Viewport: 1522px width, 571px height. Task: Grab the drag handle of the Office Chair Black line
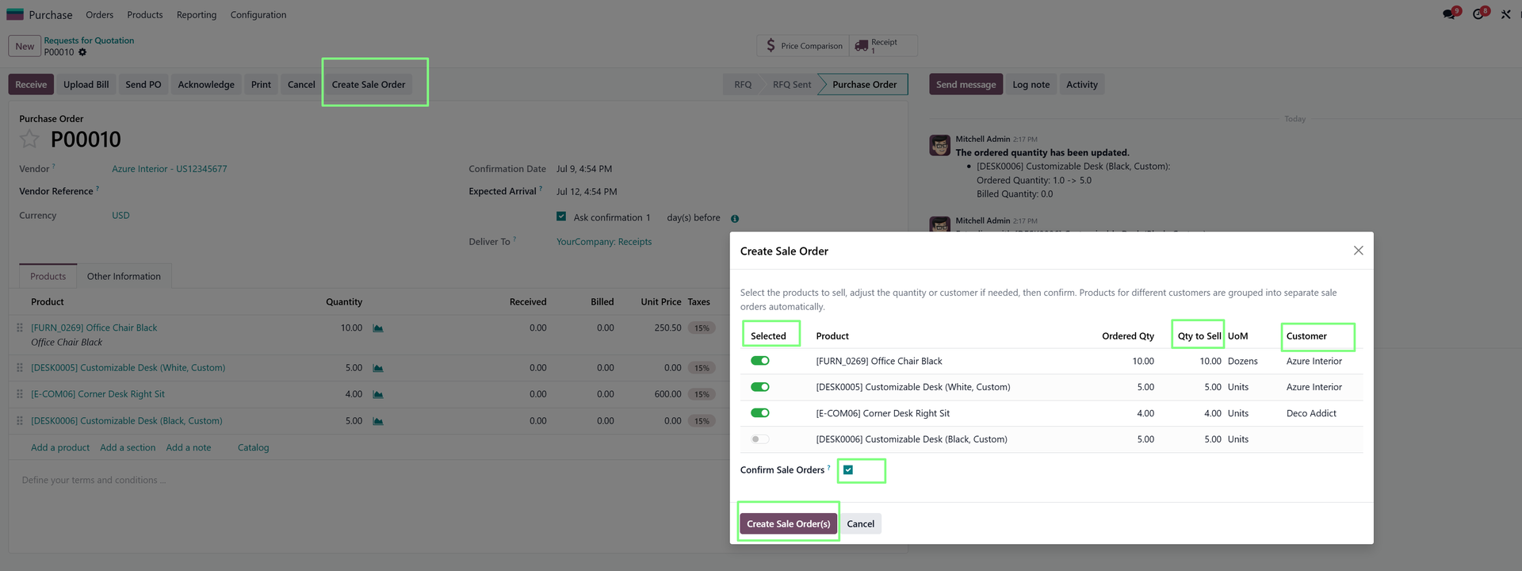[x=20, y=328]
